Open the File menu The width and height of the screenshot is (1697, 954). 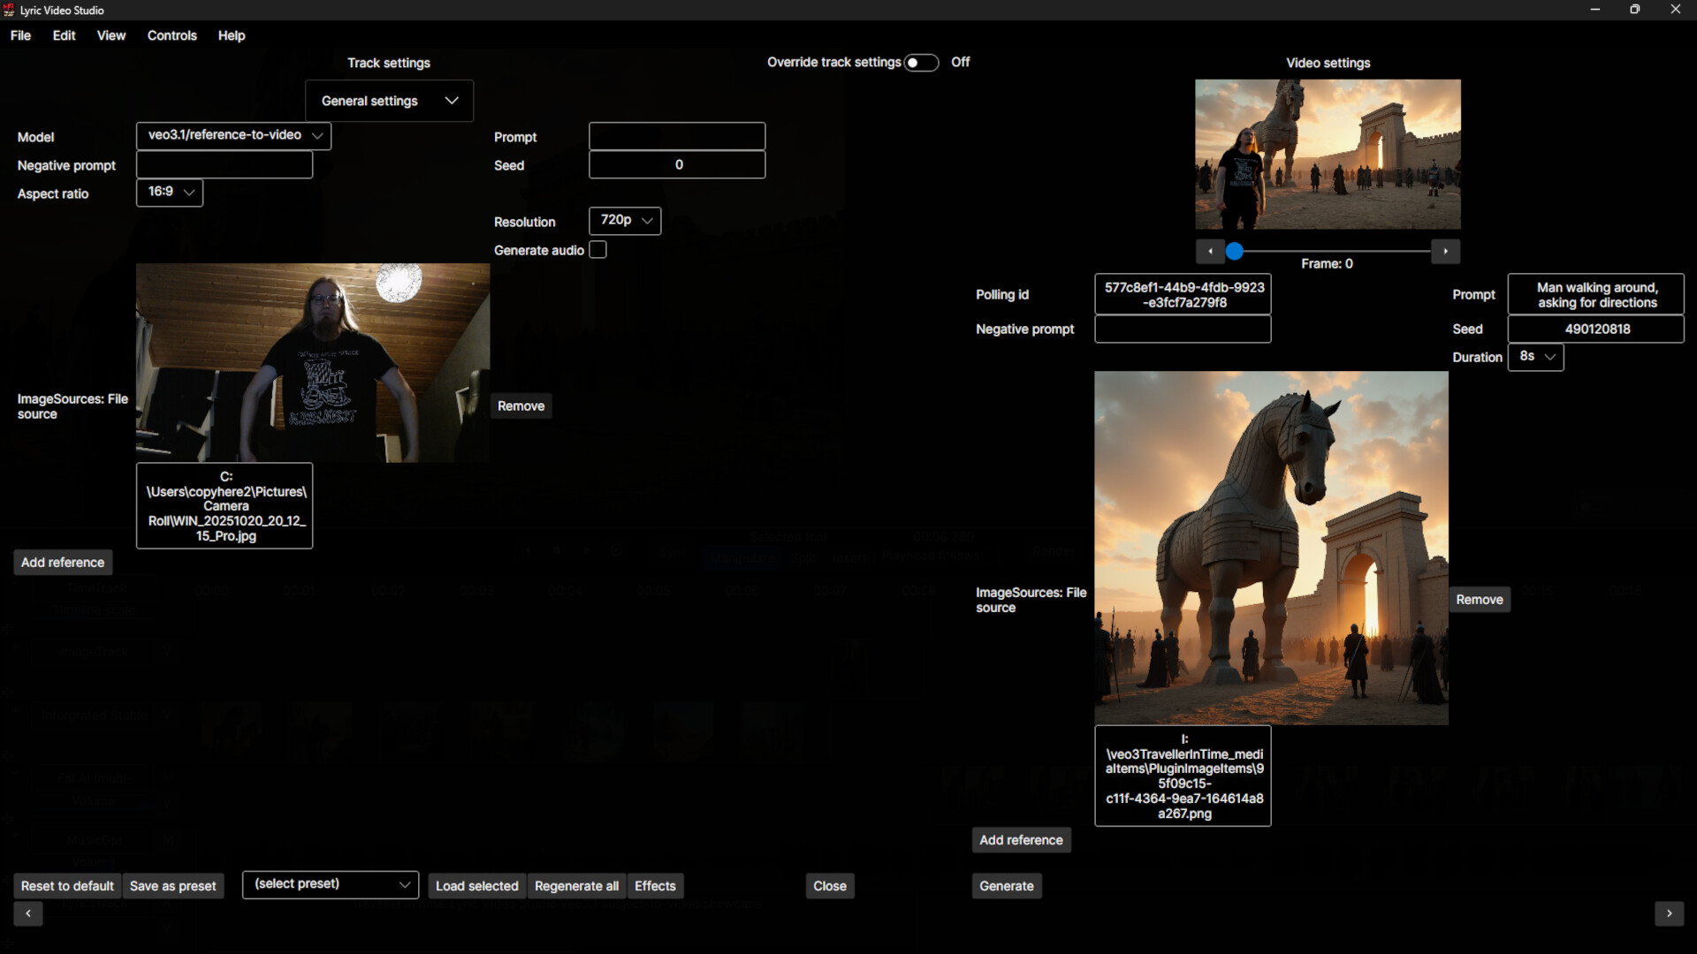(x=19, y=35)
